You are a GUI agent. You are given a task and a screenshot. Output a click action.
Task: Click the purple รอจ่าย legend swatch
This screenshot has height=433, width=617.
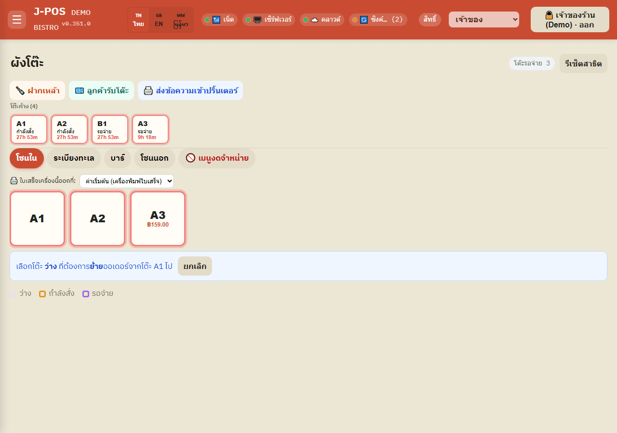pos(86,293)
